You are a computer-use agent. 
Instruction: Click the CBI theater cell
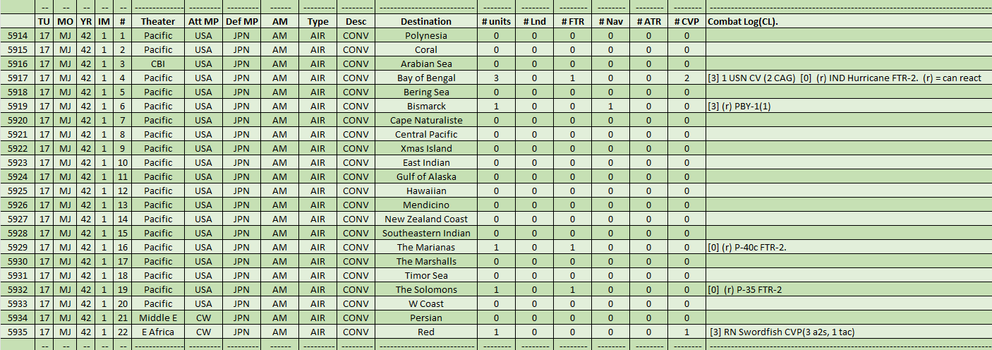pyautogui.click(x=158, y=64)
